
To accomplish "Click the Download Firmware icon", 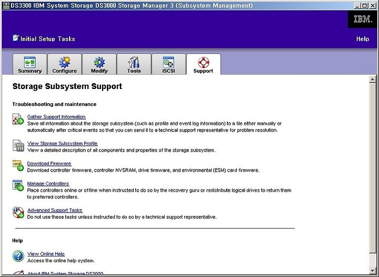I will point(18,165).
